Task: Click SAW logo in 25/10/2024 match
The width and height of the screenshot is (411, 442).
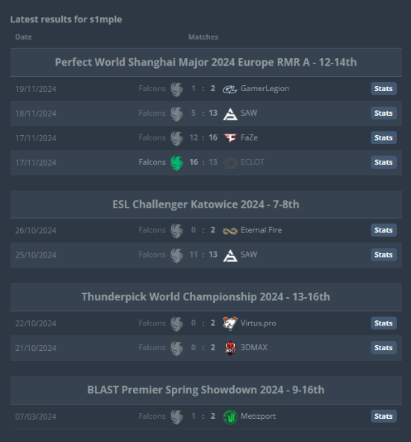Action: (230, 255)
